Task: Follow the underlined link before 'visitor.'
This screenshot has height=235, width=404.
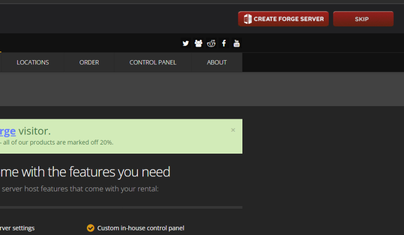Action: point(8,131)
